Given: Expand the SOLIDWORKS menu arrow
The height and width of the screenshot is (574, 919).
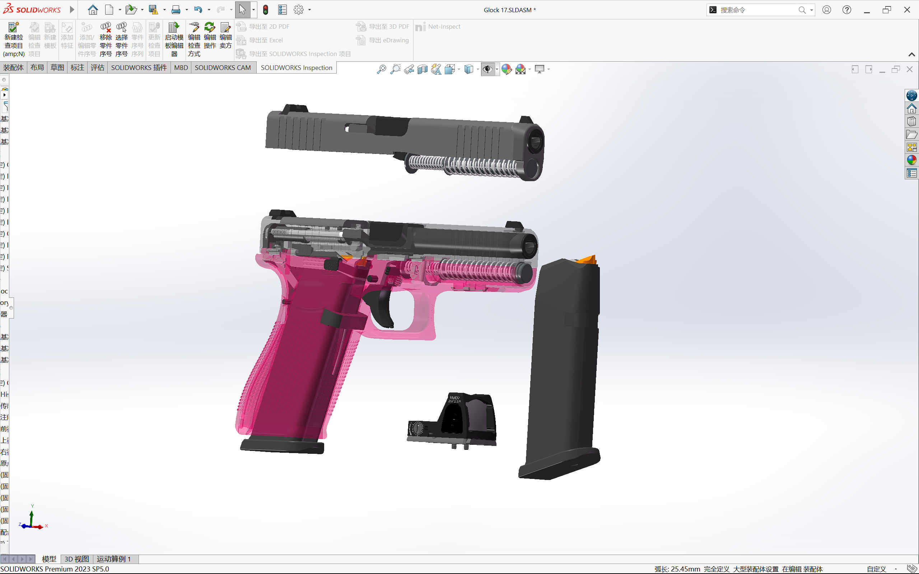Looking at the screenshot, I should click(72, 10).
